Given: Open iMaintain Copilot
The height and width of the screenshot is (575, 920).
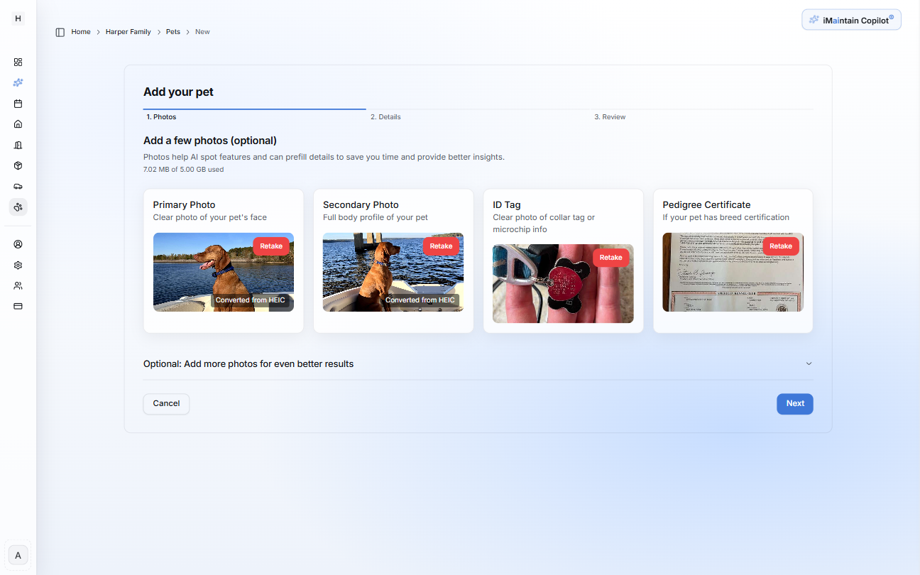Looking at the screenshot, I should [850, 19].
